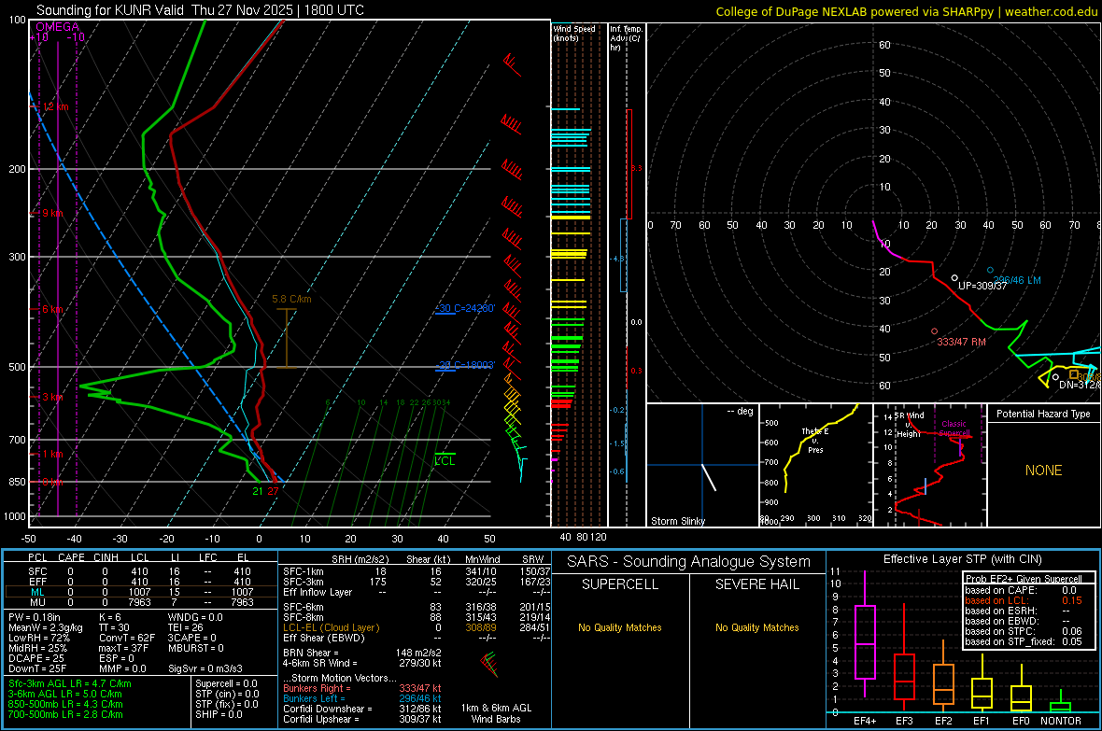Select the EFF parcel row
Screen dimensions: 1102x731
coord(139,582)
